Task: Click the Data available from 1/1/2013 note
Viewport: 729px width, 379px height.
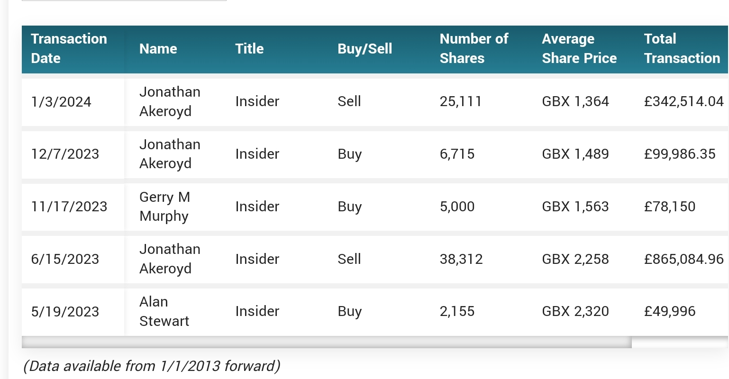Action: [152, 366]
